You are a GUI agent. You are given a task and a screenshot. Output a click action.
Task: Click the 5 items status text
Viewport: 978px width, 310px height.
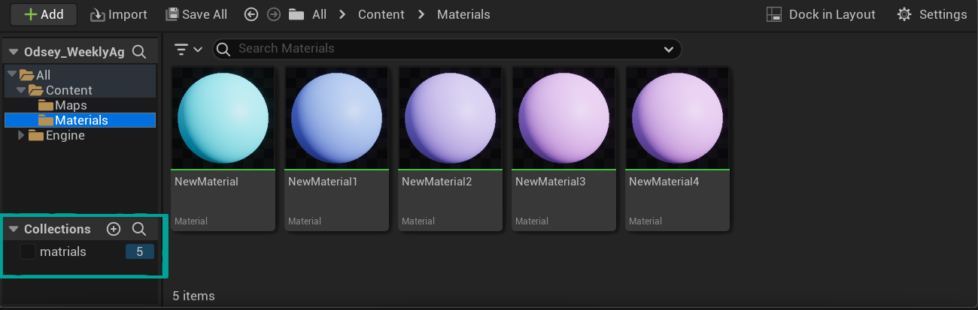point(193,296)
